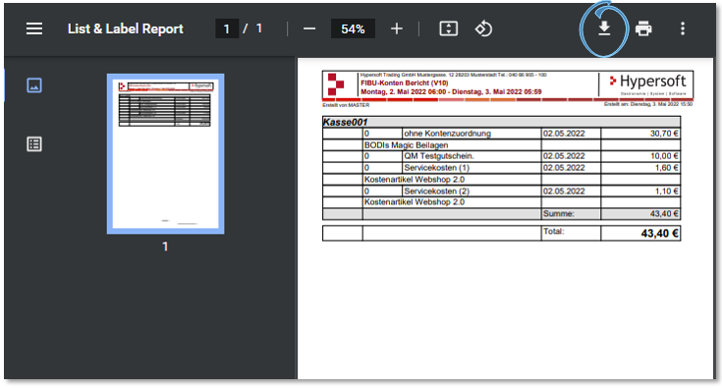Click the current page number field

tap(227, 28)
